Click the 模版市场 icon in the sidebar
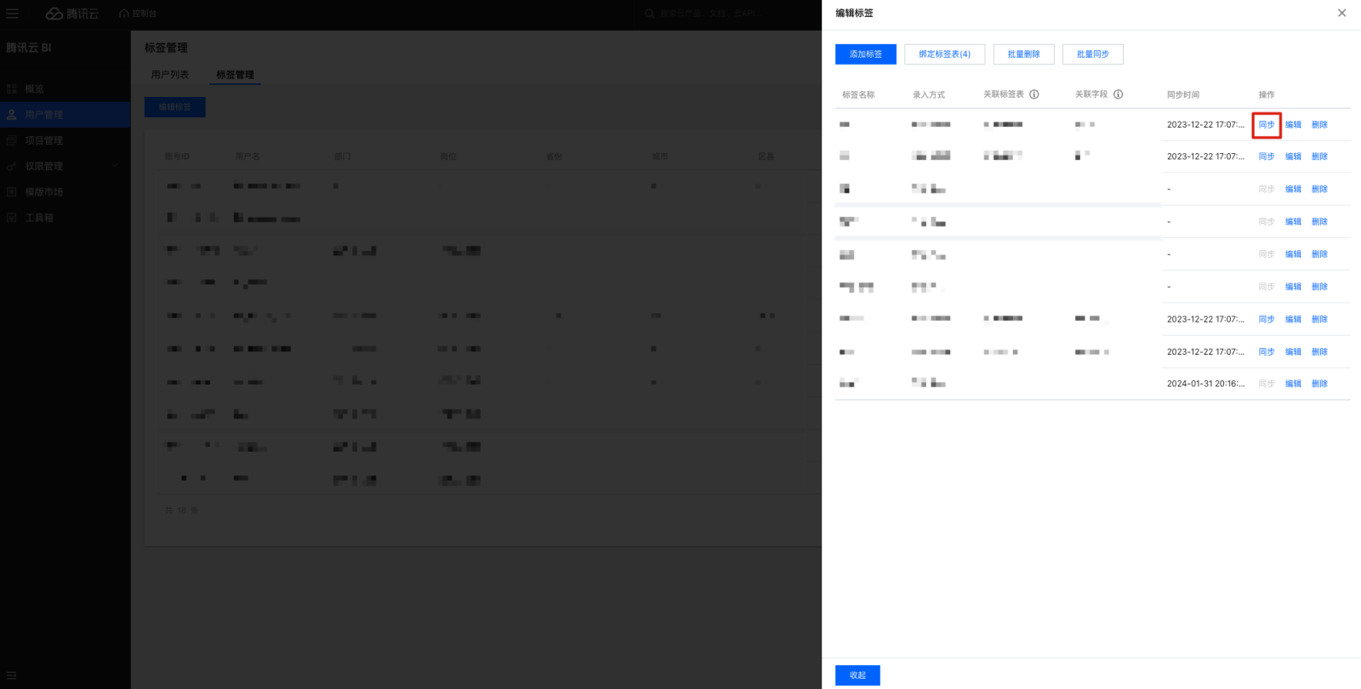 click(12, 192)
